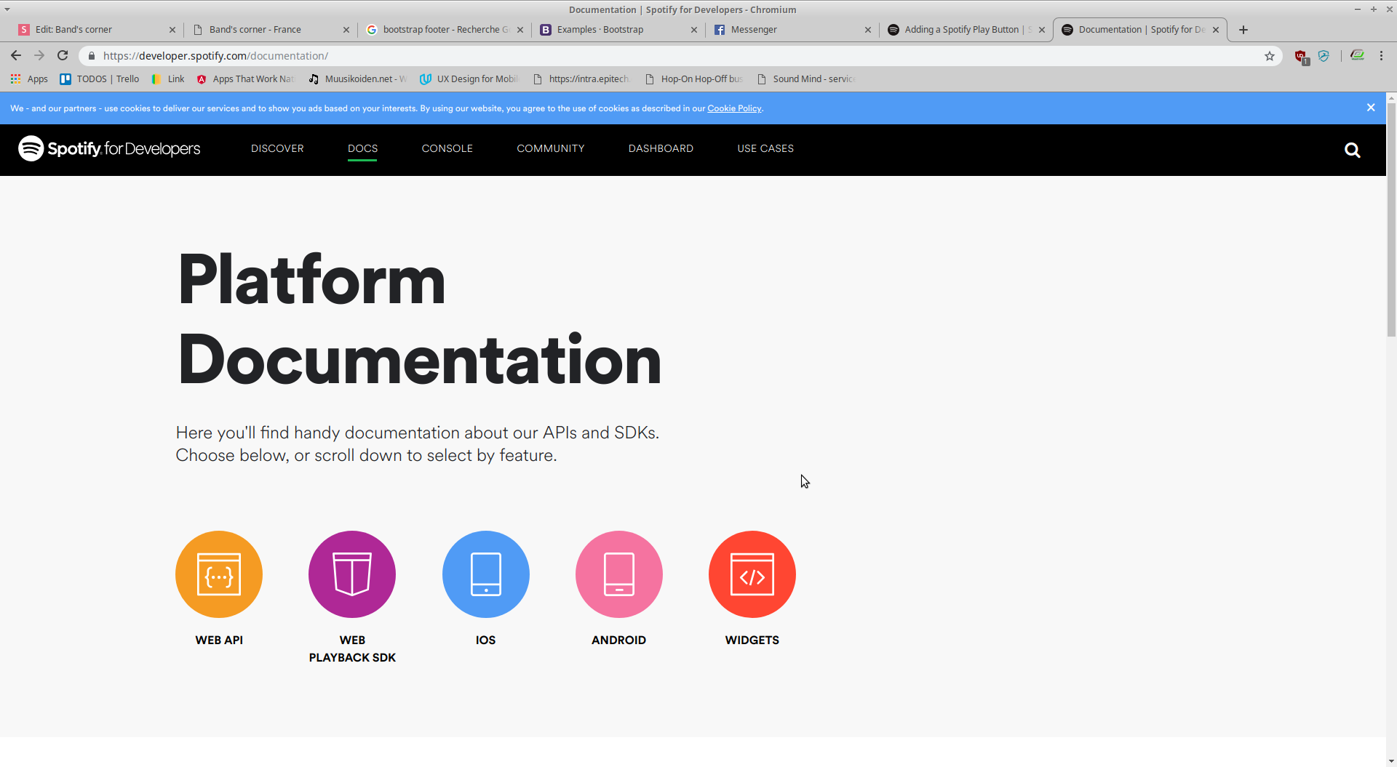Open the Discover nav menu
This screenshot has height=767, width=1397.
pos(277,148)
